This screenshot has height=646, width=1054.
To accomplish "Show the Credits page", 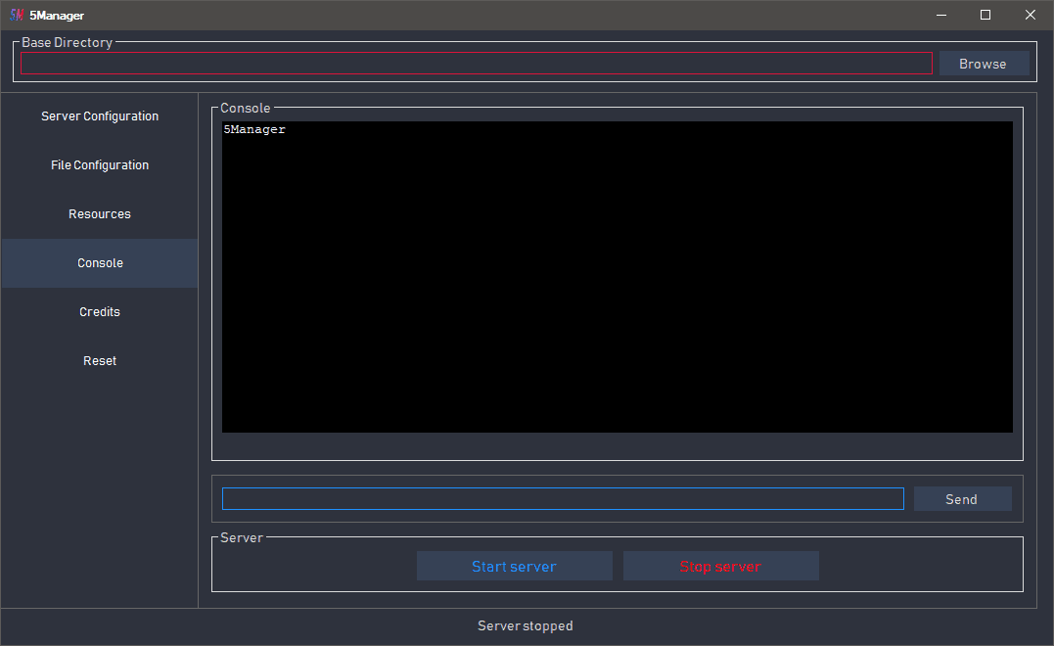I will 100,312.
